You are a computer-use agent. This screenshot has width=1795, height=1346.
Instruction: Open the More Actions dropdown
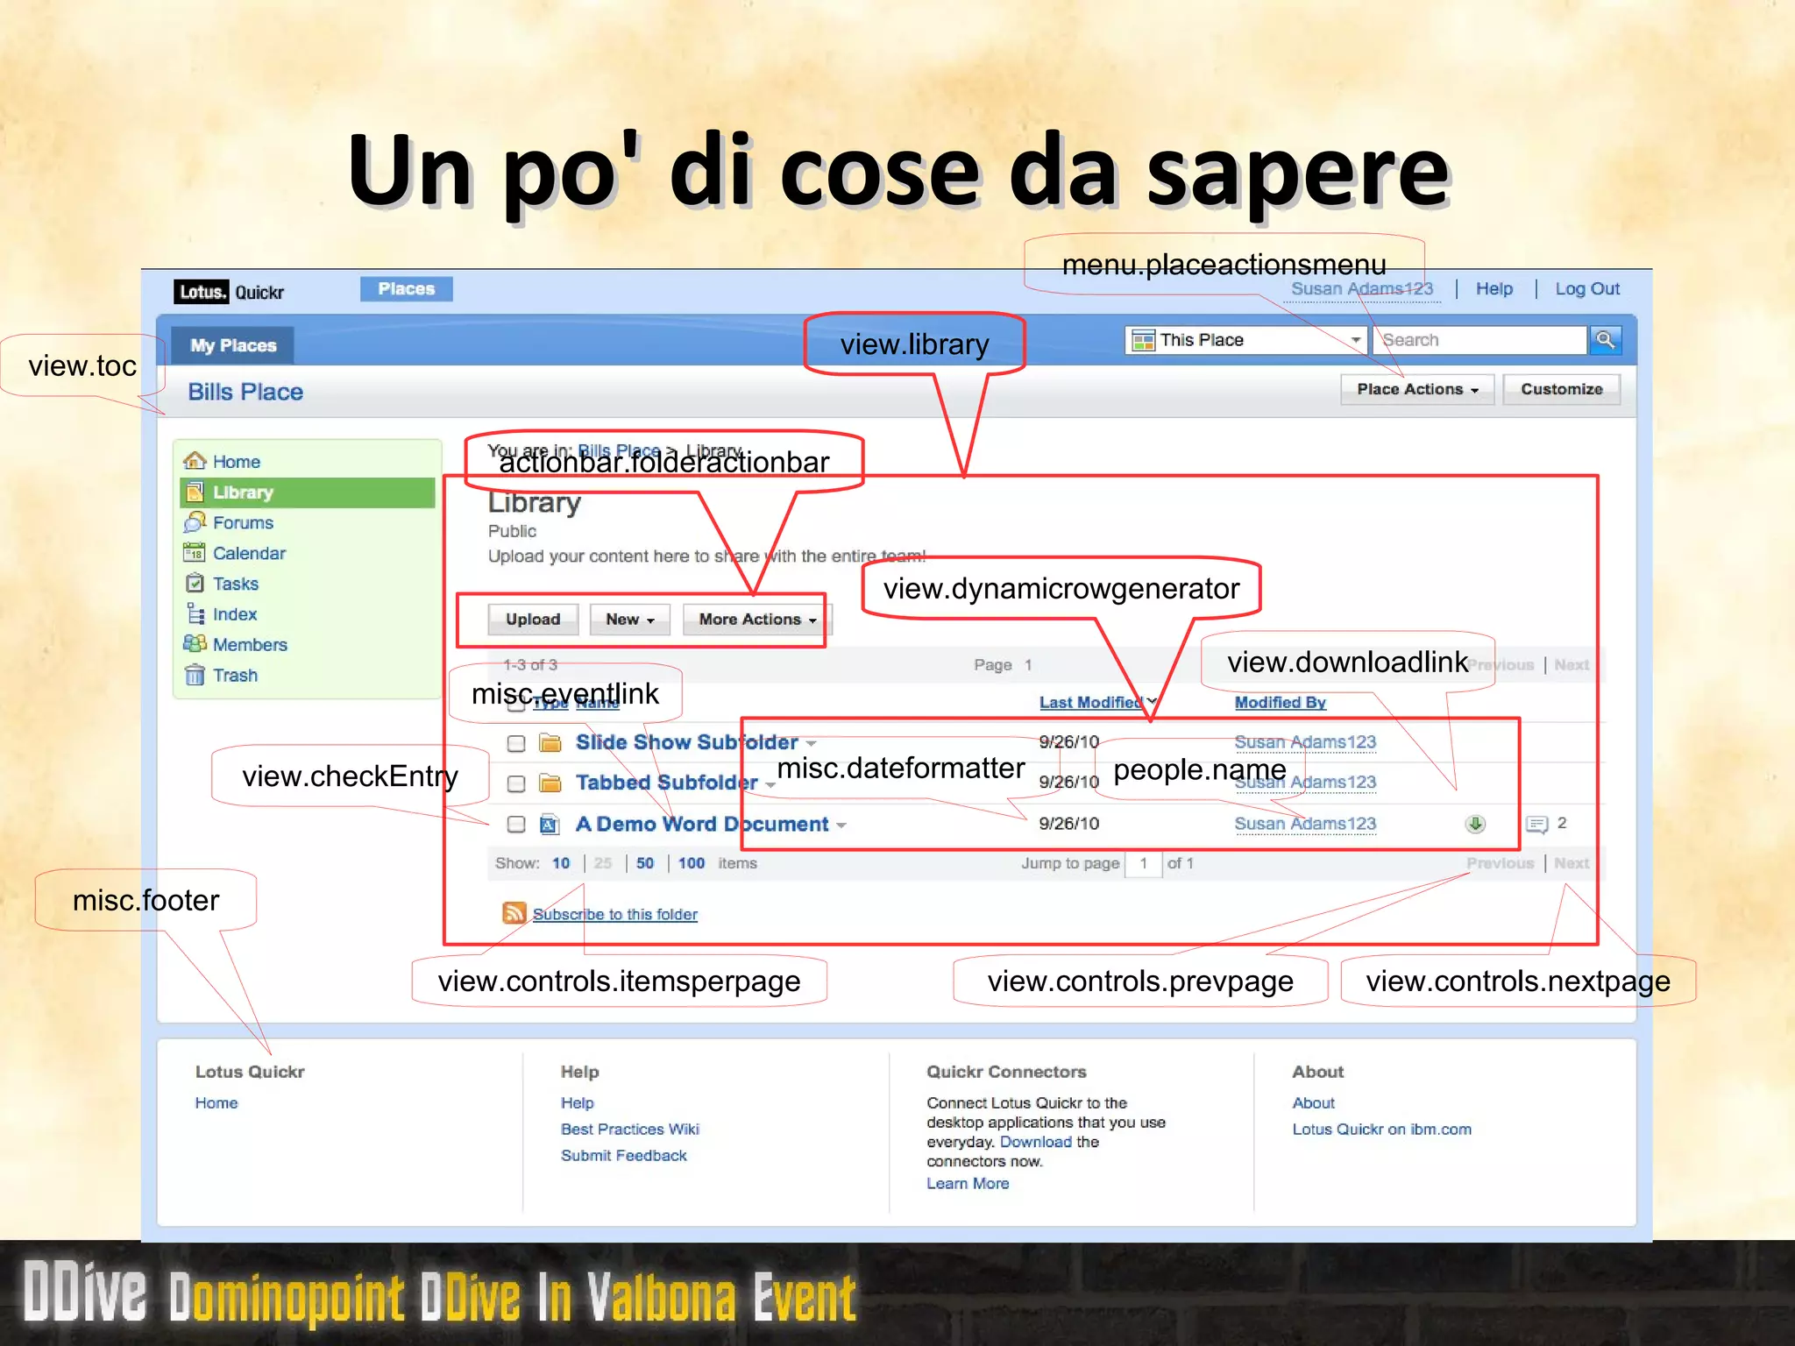757,620
